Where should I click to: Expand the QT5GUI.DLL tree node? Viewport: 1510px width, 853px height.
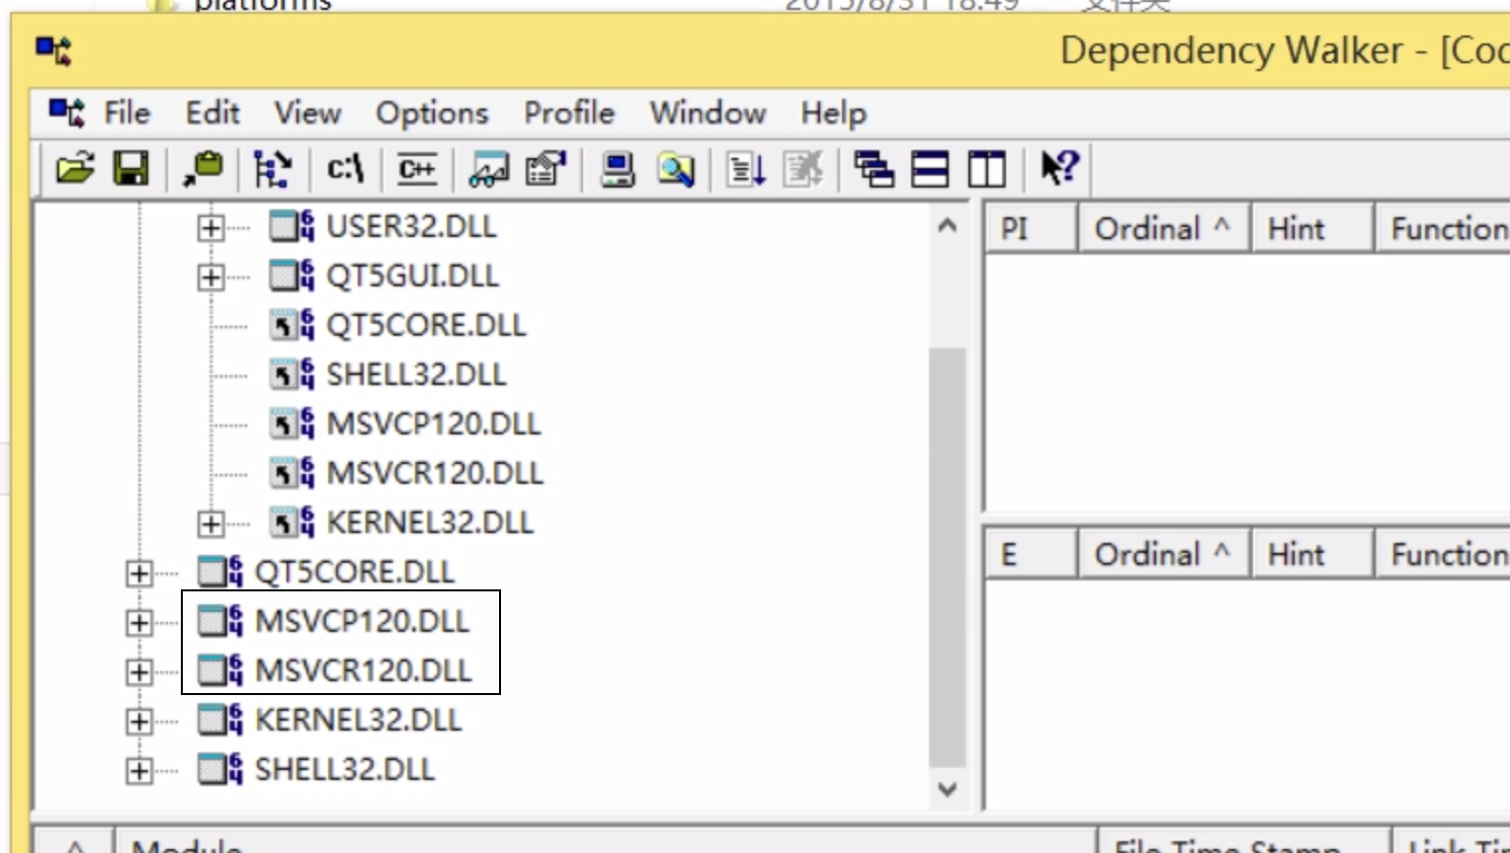[210, 277]
